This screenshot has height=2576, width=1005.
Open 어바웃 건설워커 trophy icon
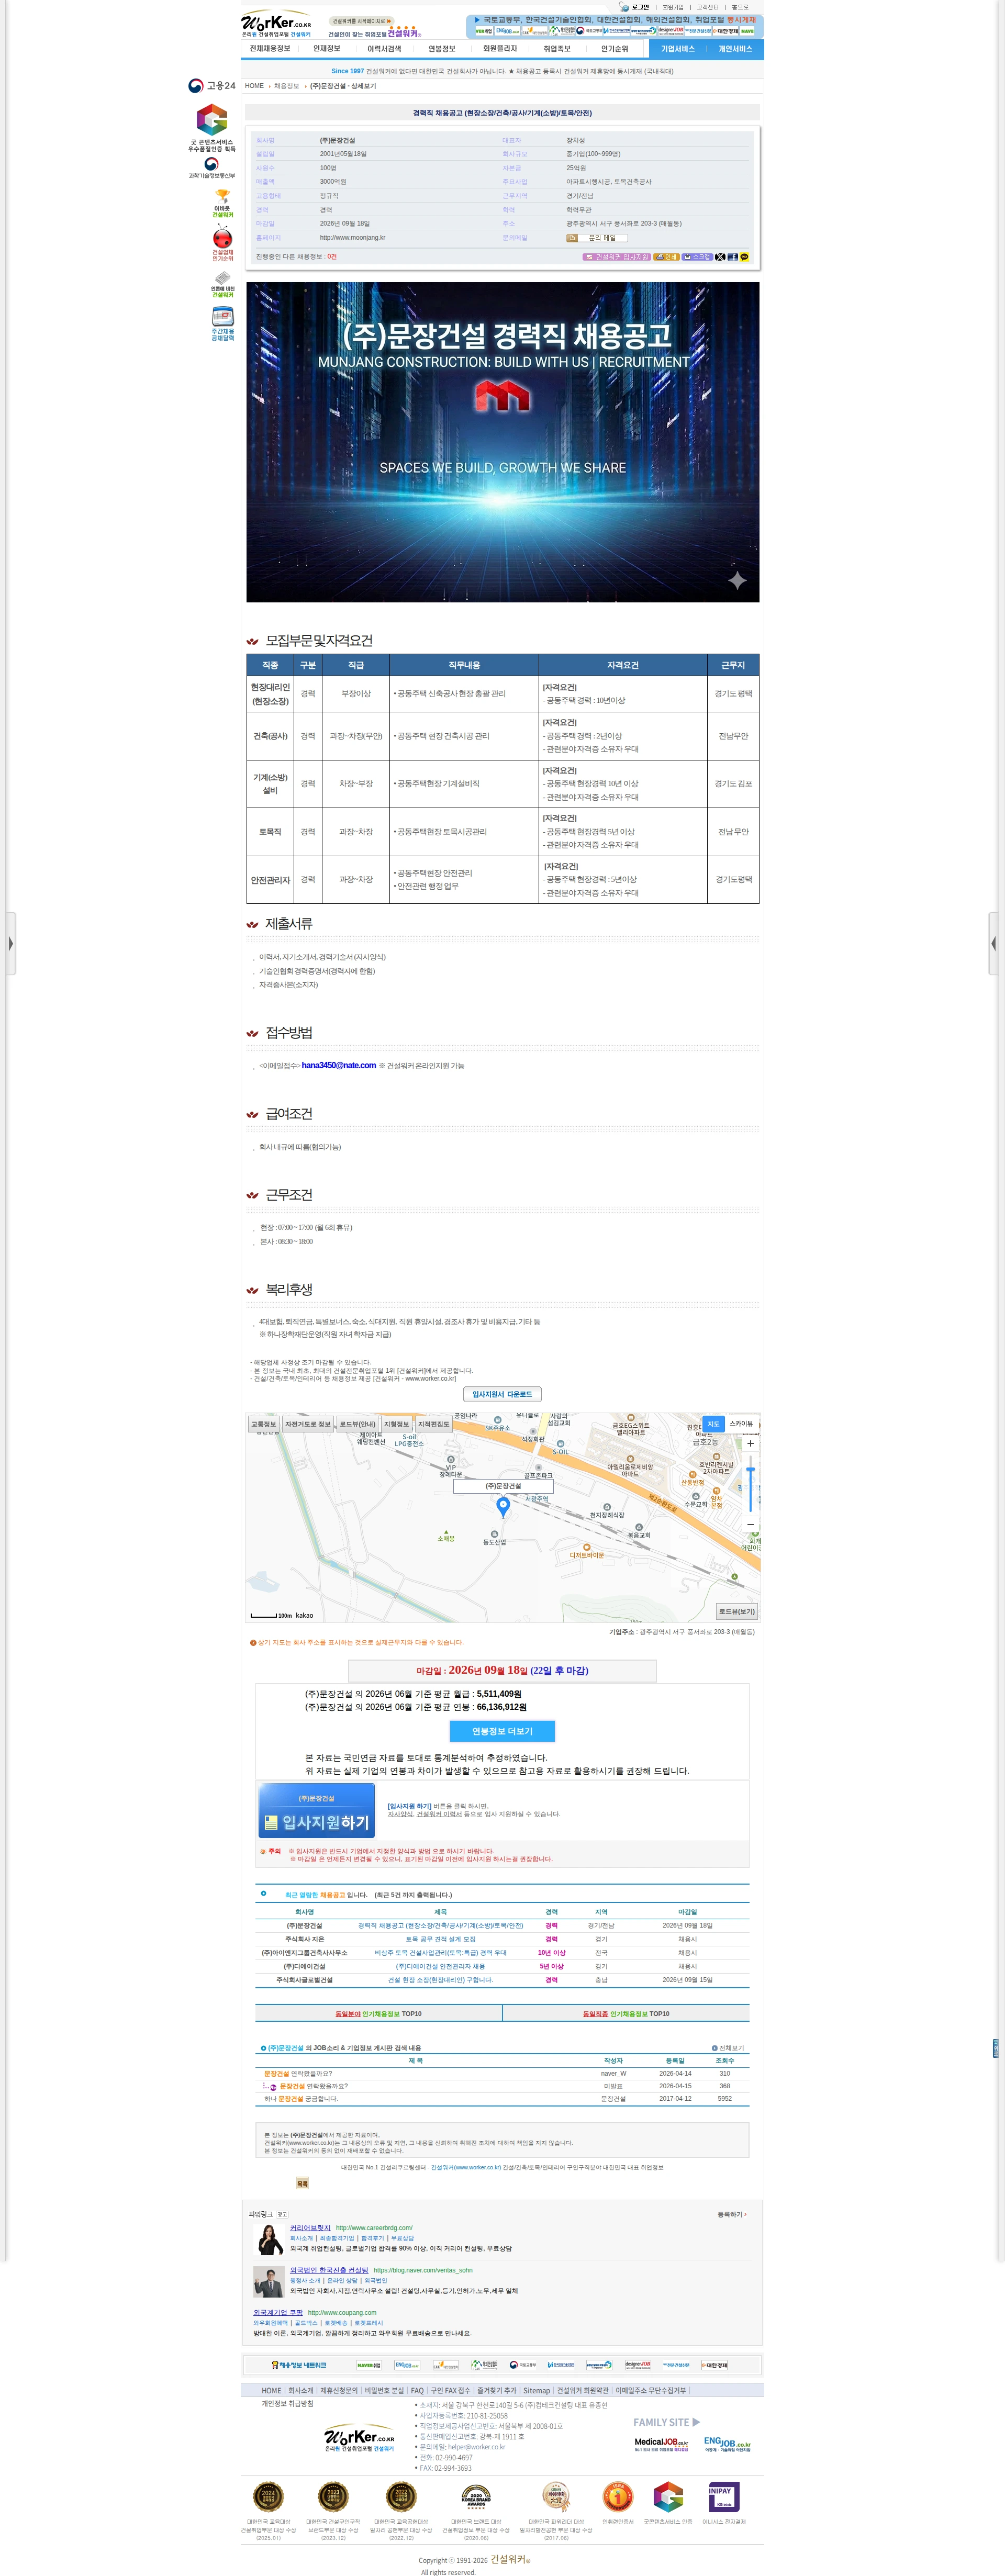click(222, 204)
